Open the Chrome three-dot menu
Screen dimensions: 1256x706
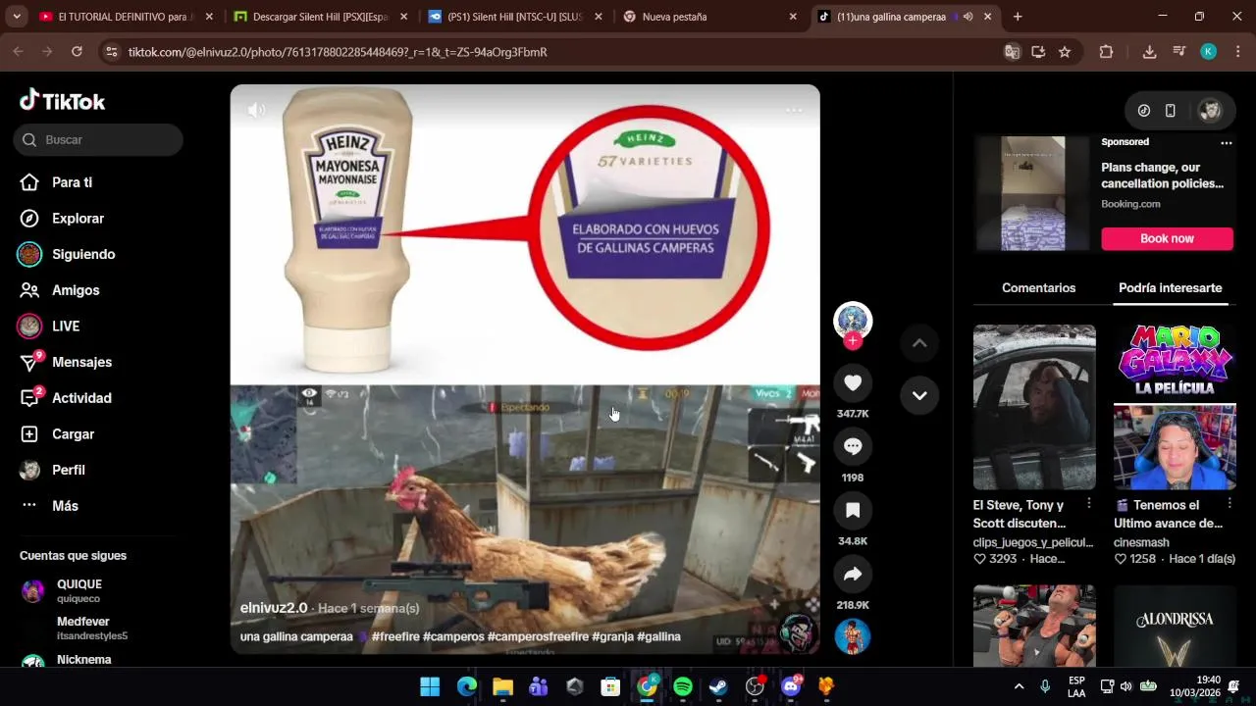1236,52
